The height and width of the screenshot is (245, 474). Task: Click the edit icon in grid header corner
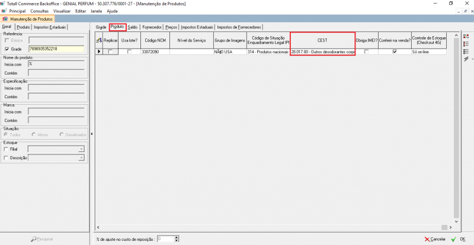point(99,40)
